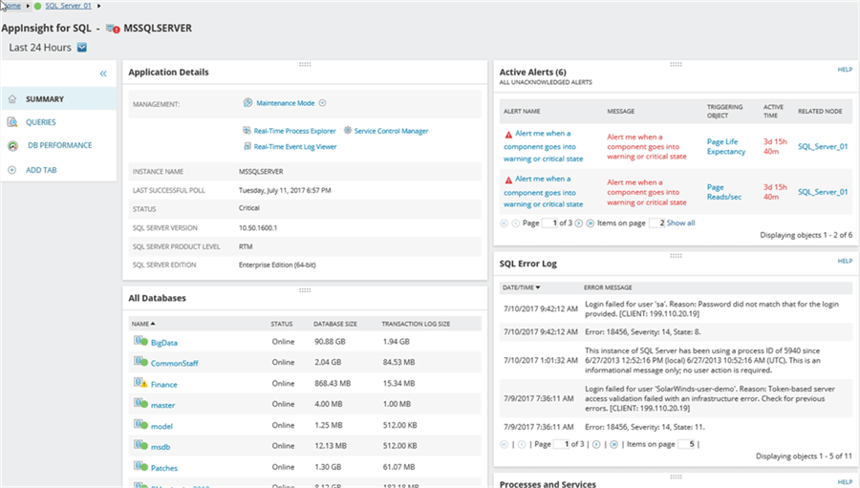Click the Maintenance Mode link
The image size is (860, 488).
pos(285,103)
